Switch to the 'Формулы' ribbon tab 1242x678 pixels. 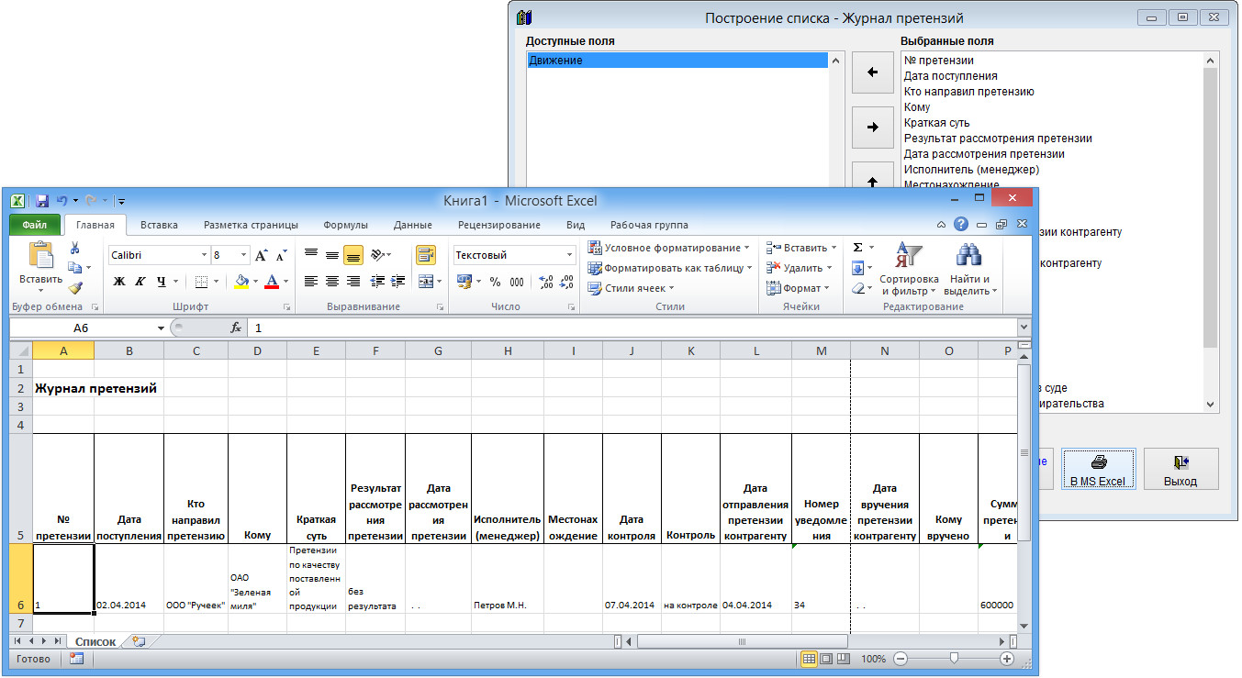(x=345, y=225)
